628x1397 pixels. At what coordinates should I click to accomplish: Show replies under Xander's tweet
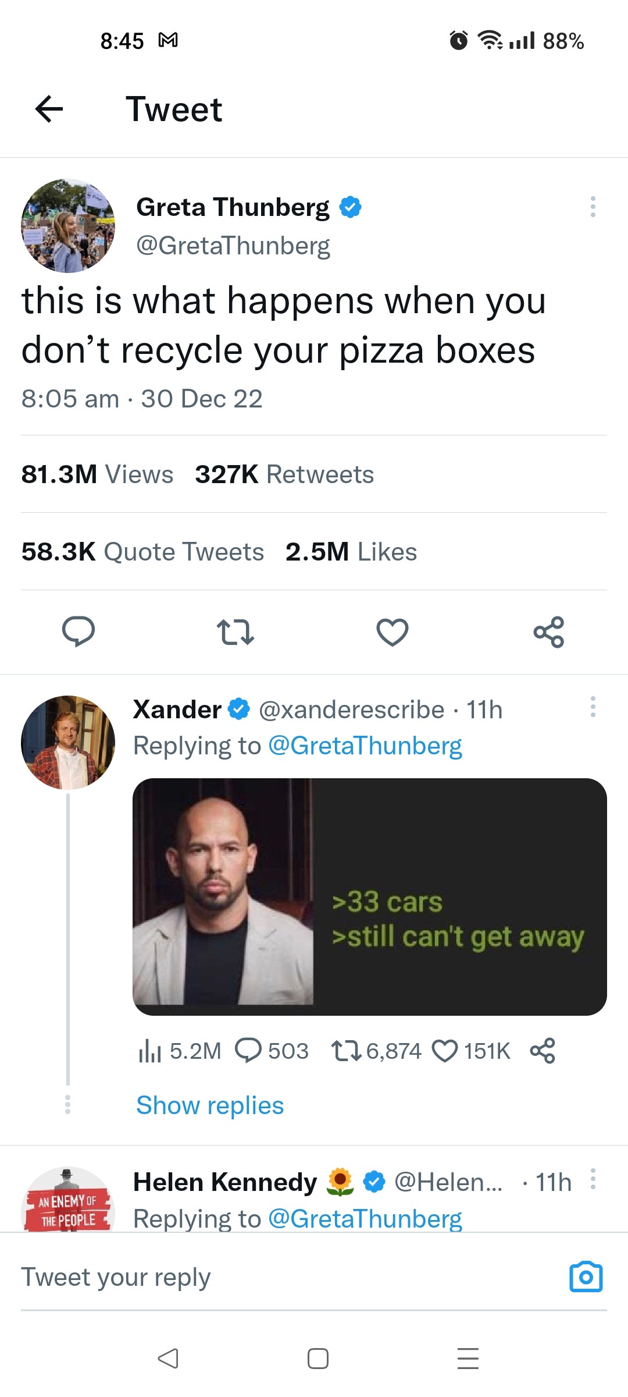click(210, 1105)
